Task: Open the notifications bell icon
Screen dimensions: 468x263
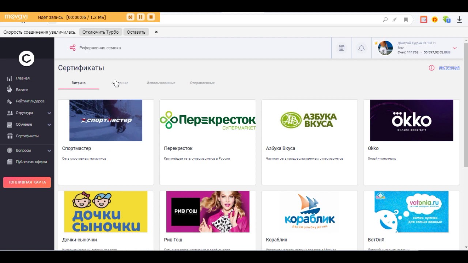Action: [361, 48]
